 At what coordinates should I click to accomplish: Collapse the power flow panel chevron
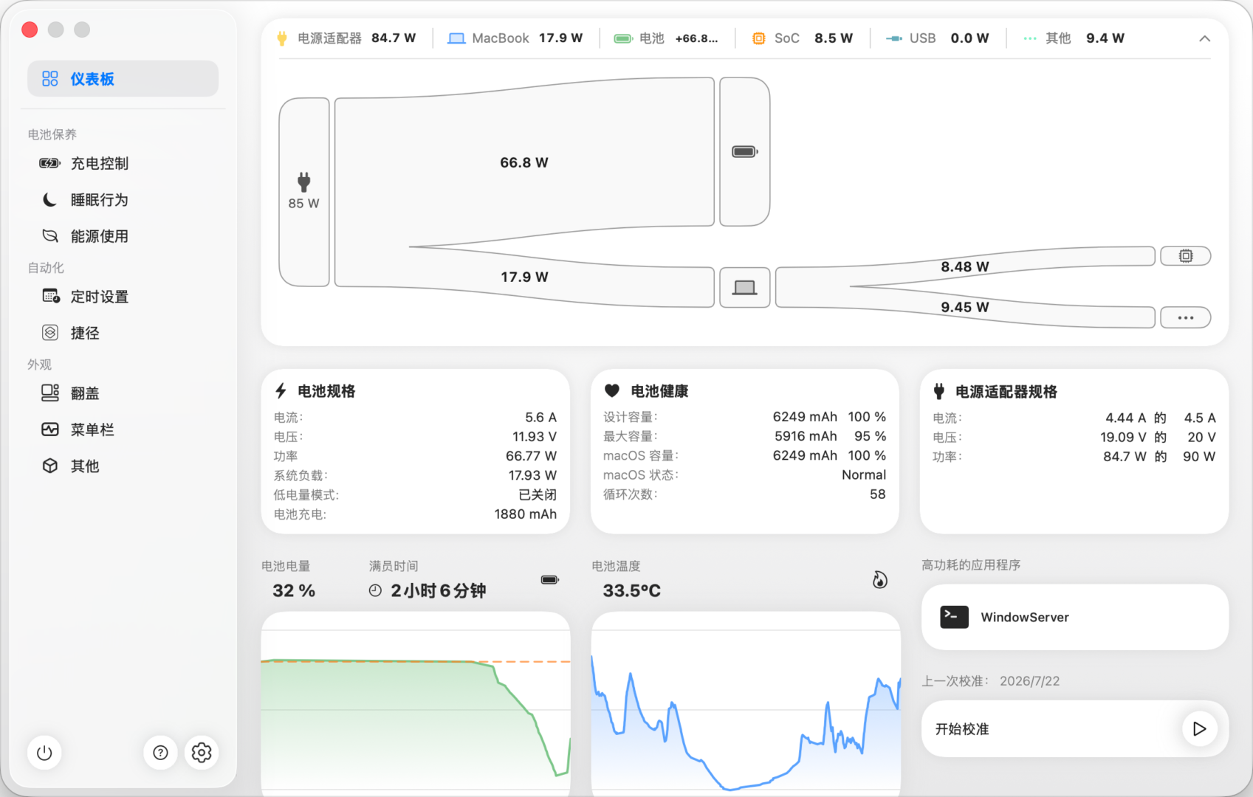pyautogui.click(x=1204, y=38)
